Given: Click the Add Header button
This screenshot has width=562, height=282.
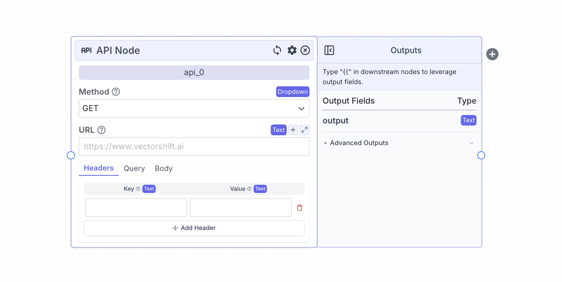Looking at the screenshot, I should [x=194, y=228].
